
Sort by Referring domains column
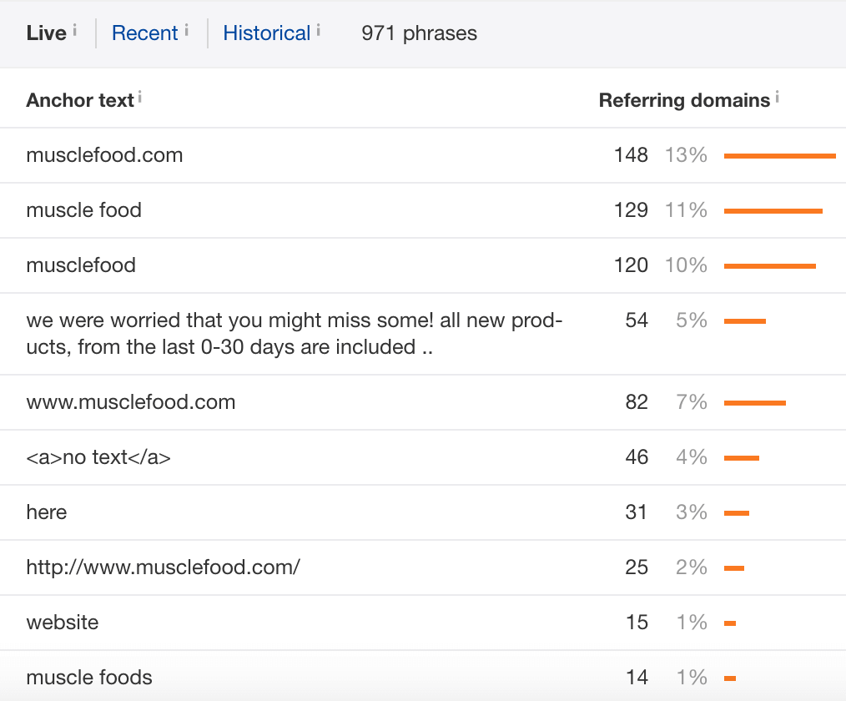point(684,100)
